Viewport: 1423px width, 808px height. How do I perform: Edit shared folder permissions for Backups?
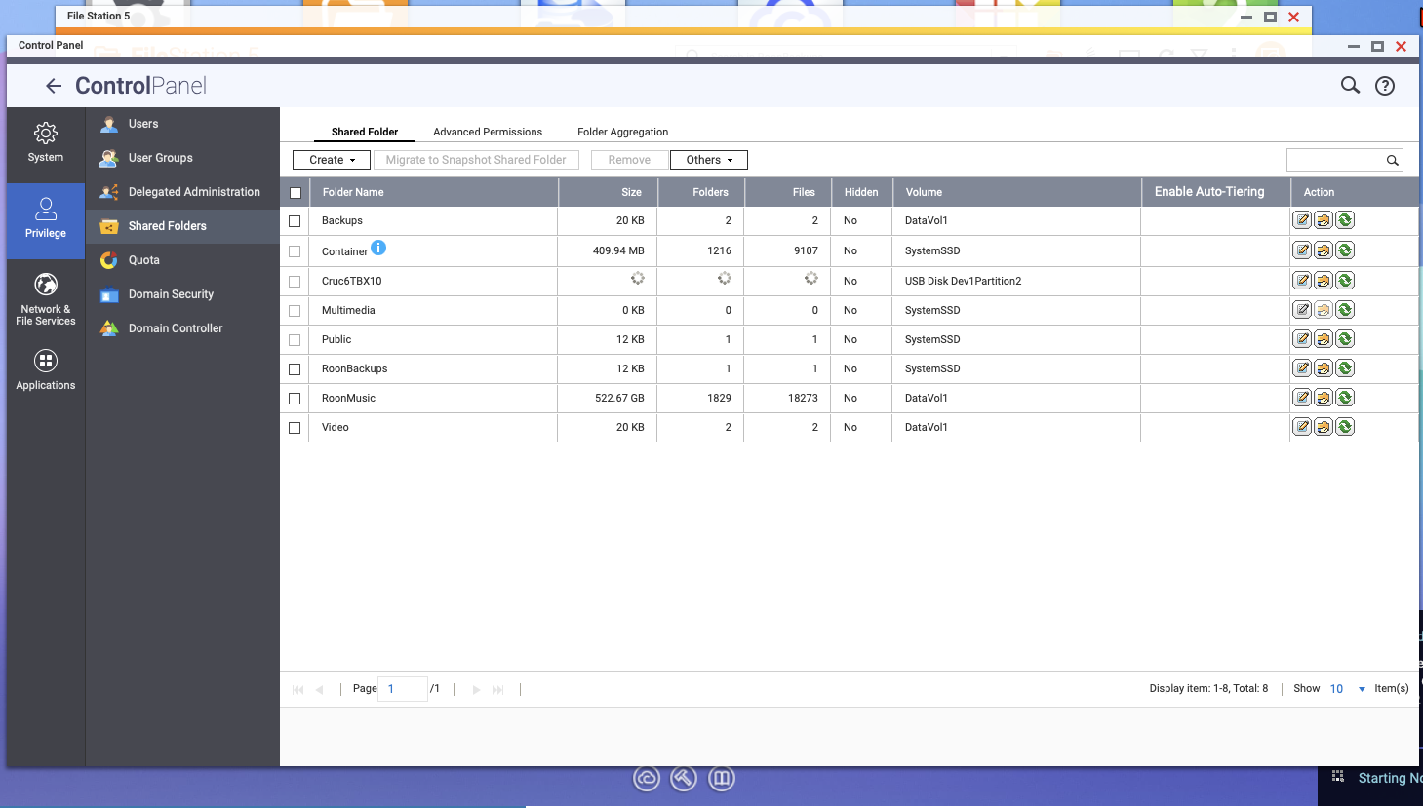(x=1324, y=220)
